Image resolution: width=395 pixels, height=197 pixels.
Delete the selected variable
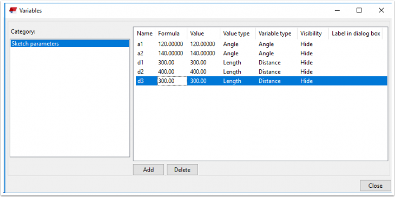182,169
